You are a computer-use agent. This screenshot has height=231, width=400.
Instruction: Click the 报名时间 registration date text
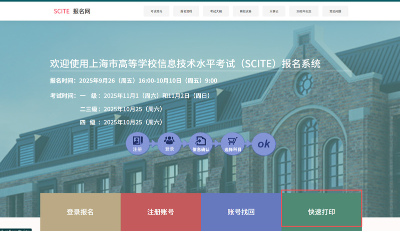[x=134, y=80]
